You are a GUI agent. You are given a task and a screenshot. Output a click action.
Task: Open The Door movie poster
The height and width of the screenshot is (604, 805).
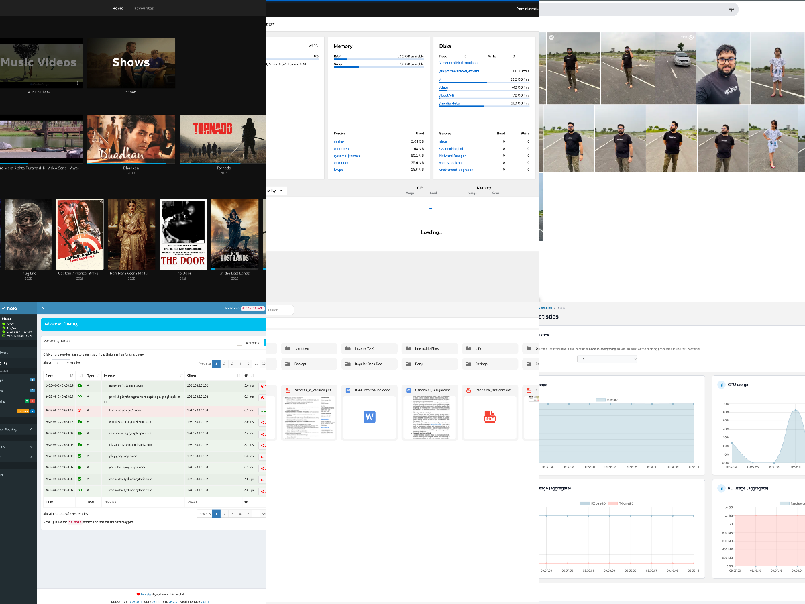(183, 234)
